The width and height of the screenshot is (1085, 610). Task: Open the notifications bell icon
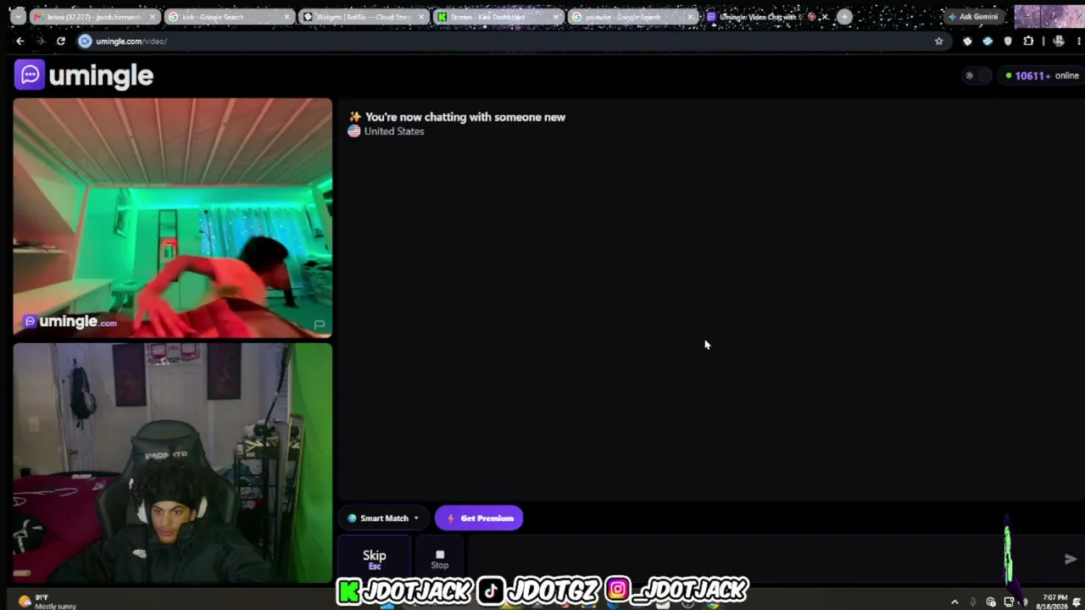click(x=1078, y=602)
